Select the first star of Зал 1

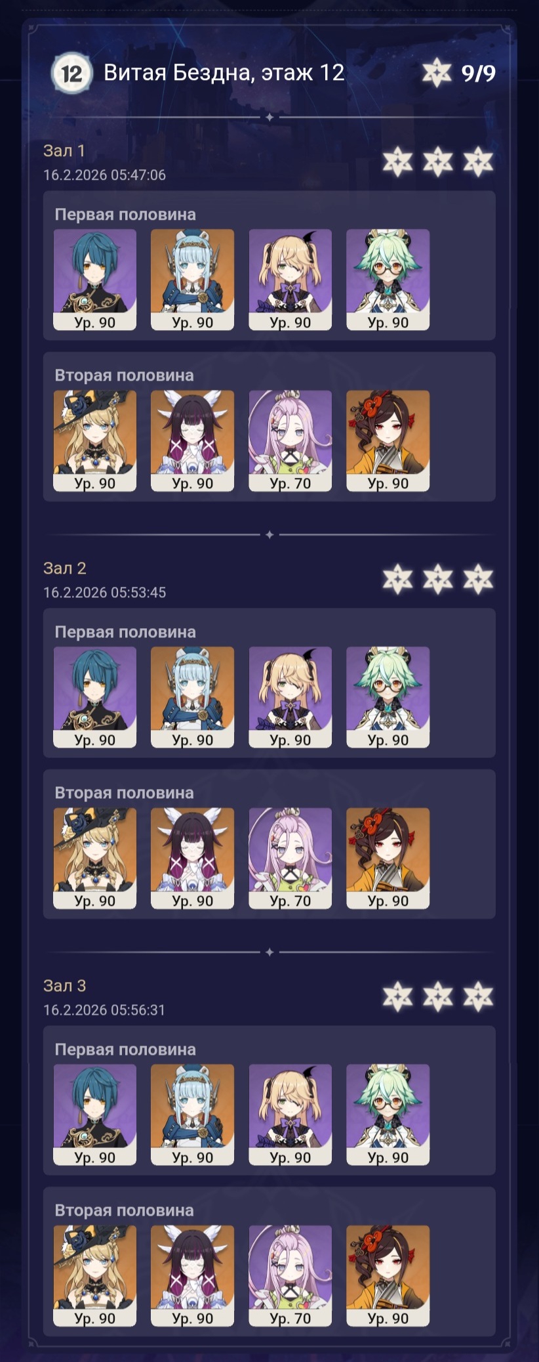point(397,161)
